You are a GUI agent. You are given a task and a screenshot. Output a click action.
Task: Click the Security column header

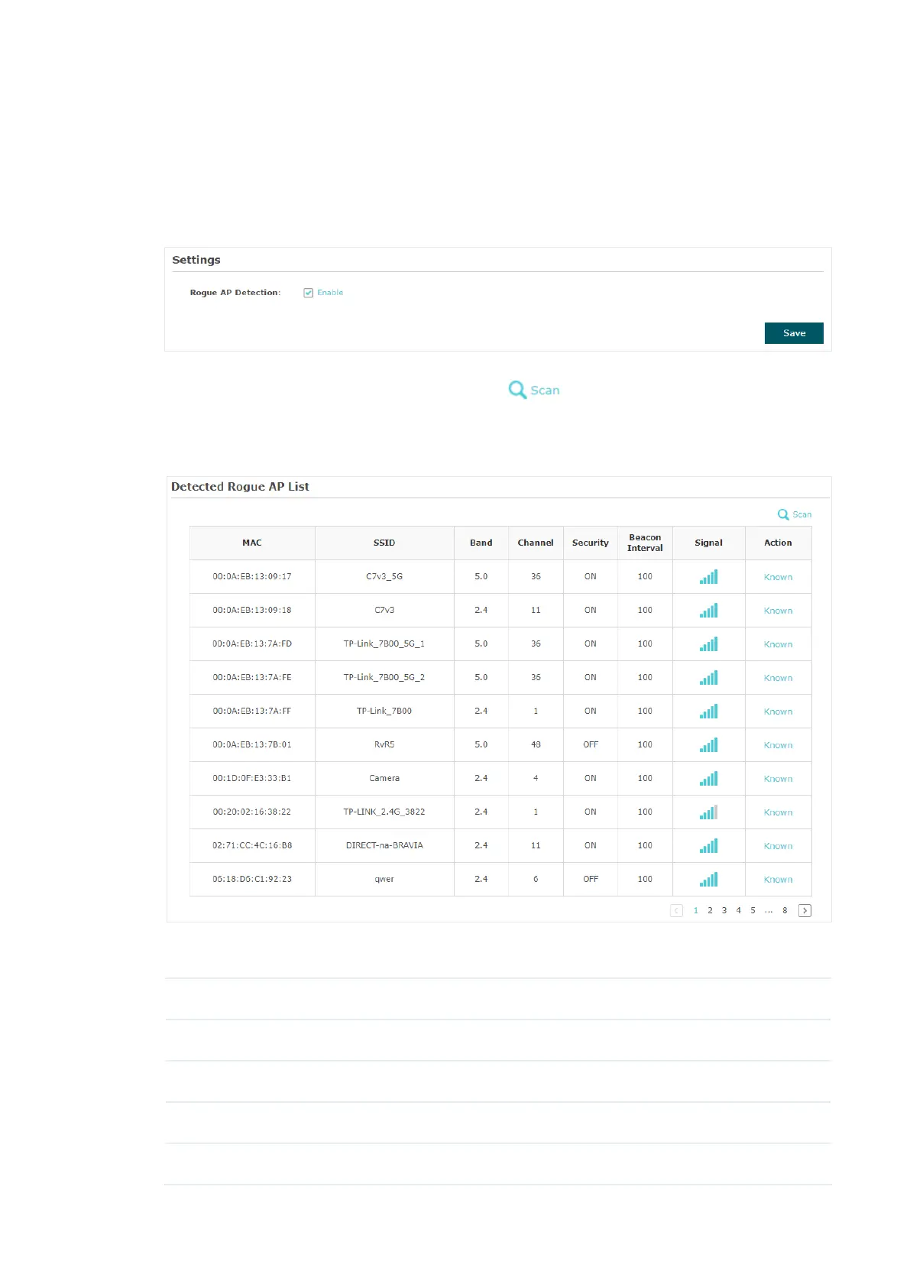point(591,543)
